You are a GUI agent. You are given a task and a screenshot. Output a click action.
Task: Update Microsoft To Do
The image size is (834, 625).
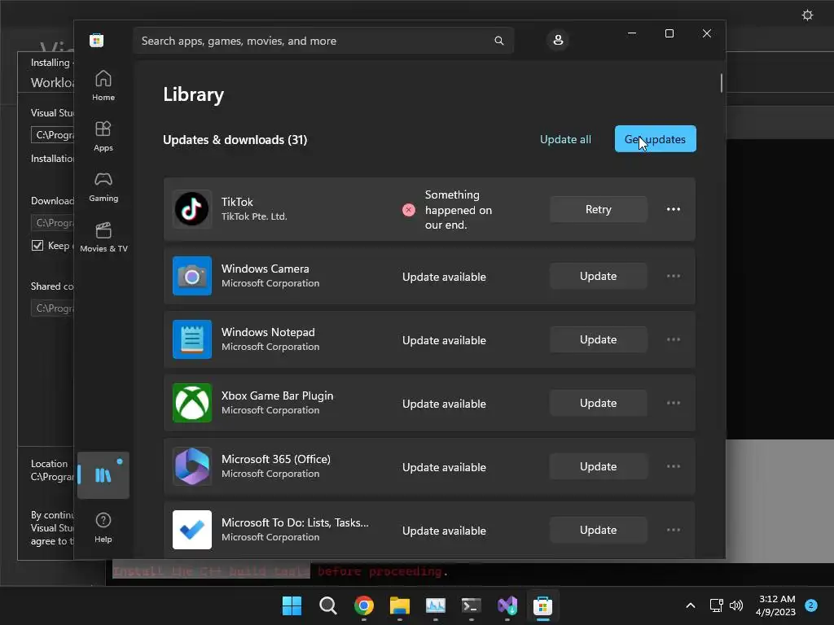(x=599, y=530)
